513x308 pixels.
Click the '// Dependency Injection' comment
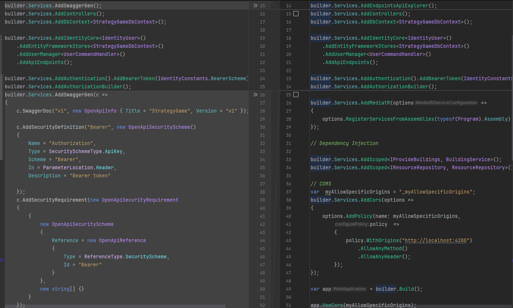point(344,143)
